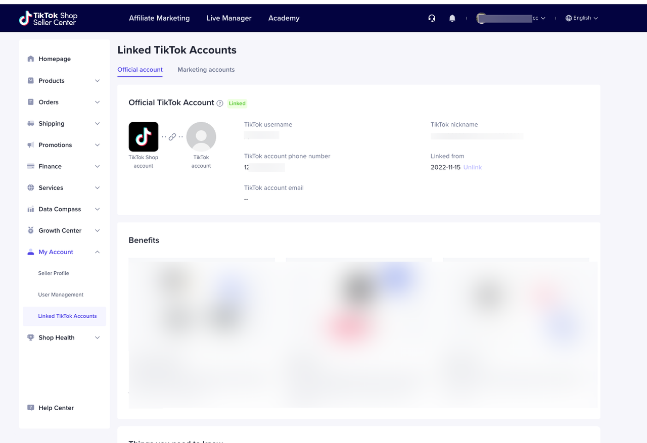Click the Official TikTok Account help tooltip icon
The width and height of the screenshot is (647, 443).
pos(219,103)
